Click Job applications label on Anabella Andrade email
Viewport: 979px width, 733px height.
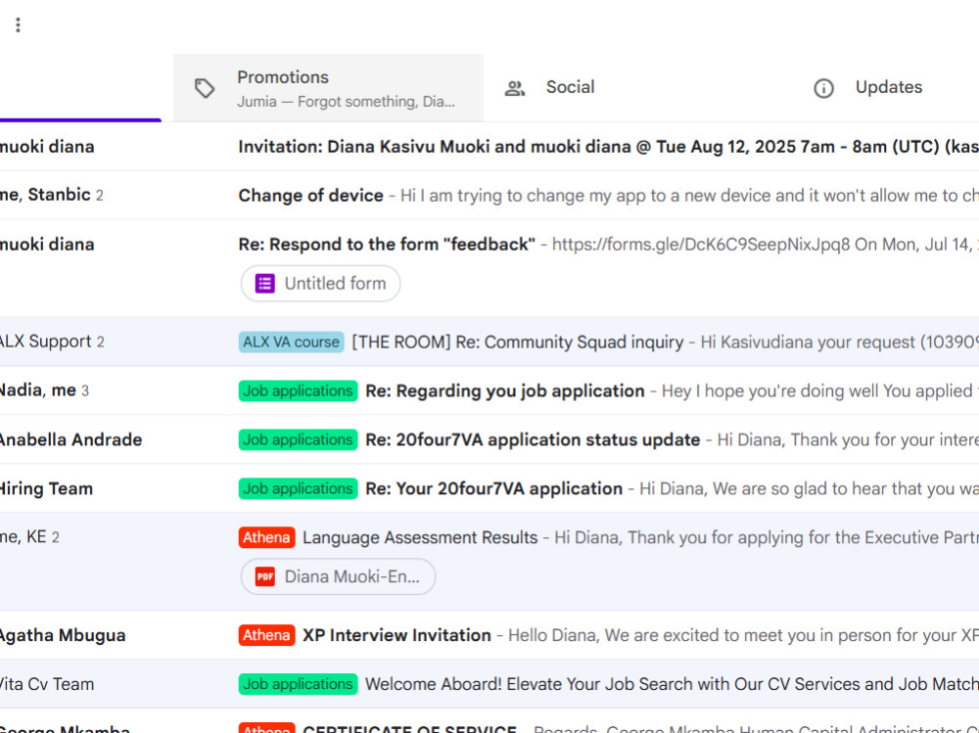tap(298, 439)
